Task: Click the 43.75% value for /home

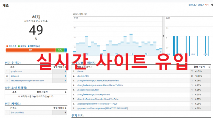Action: coord(199,71)
